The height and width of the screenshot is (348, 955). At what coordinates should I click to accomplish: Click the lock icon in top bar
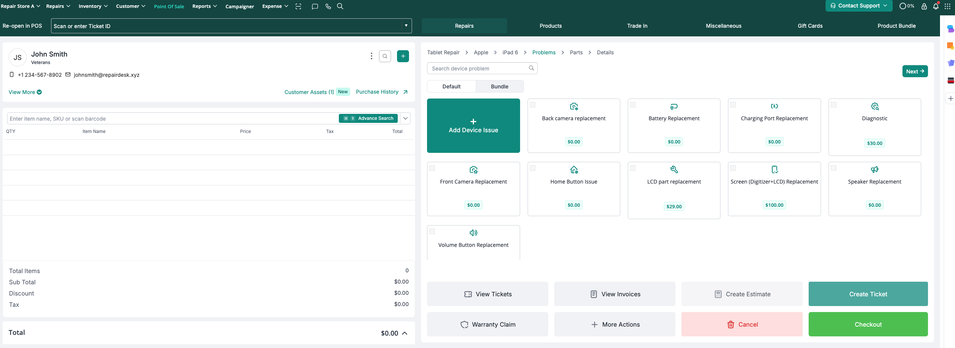pyautogui.click(x=924, y=6)
